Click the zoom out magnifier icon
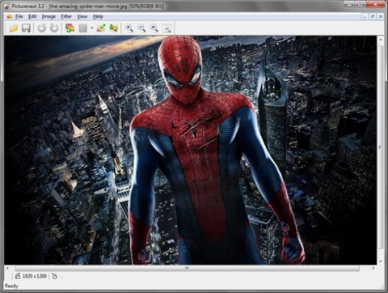Screen dimensions: 388x293 (x=141, y=28)
